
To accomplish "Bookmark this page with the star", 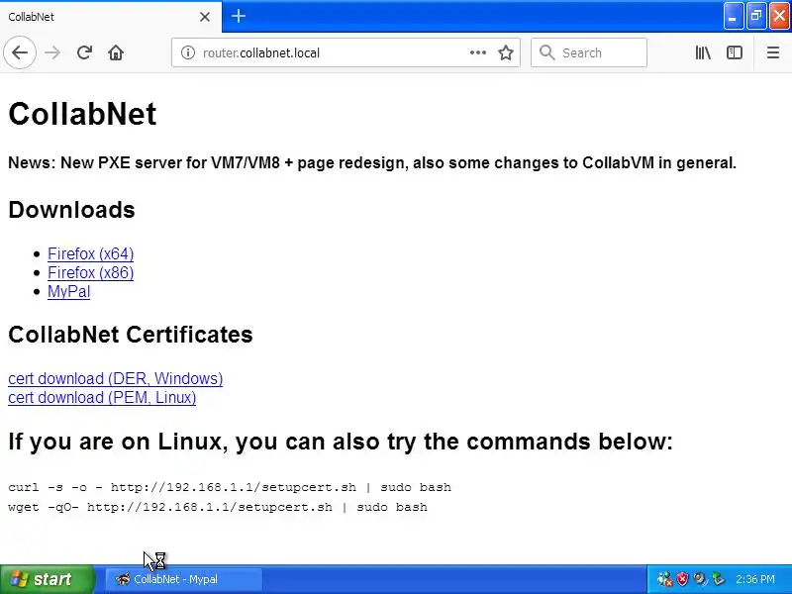I will (506, 52).
